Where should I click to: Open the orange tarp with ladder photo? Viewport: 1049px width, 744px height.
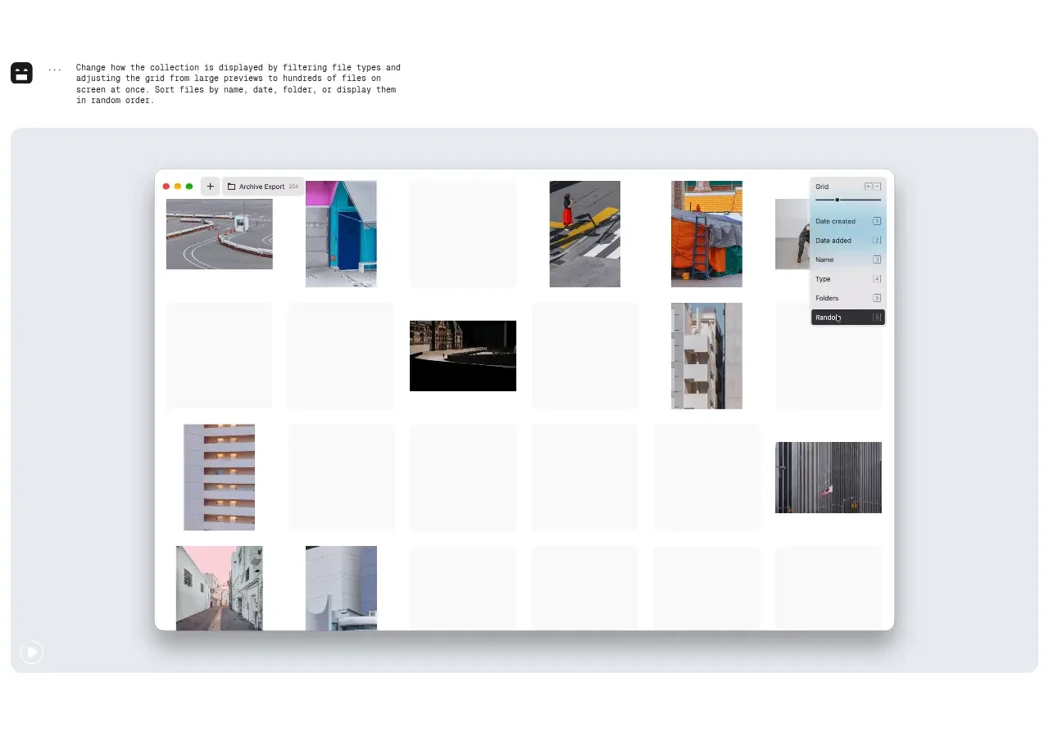click(706, 234)
